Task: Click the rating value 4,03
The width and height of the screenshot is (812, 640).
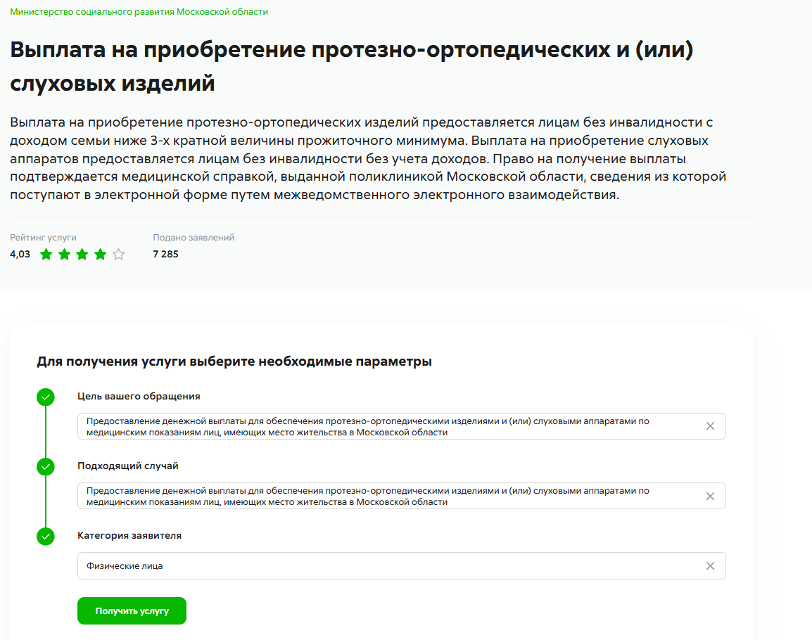Action: tap(20, 254)
